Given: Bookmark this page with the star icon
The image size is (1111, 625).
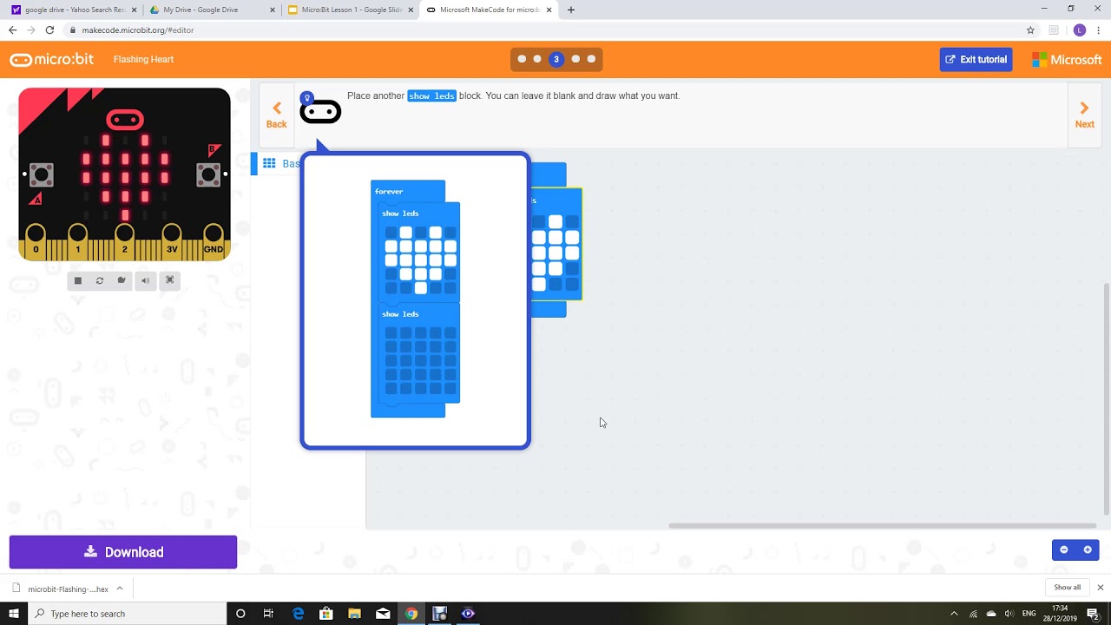Looking at the screenshot, I should tap(1030, 30).
